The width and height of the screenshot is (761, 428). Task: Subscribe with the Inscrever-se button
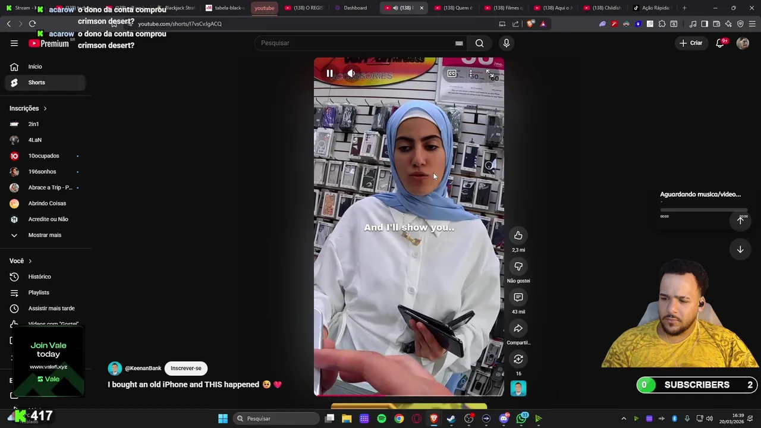click(x=186, y=368)
